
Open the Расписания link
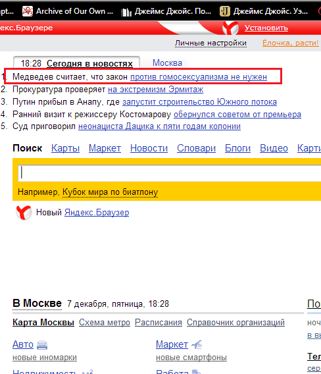pos(159,323)
